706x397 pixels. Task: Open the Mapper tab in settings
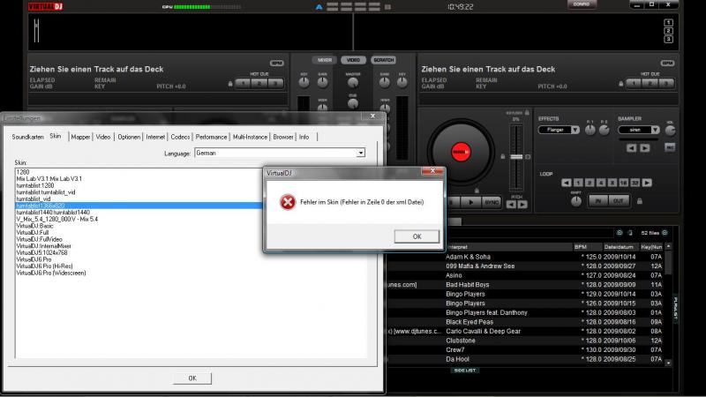pyautogui.click(x=80, y=137)
